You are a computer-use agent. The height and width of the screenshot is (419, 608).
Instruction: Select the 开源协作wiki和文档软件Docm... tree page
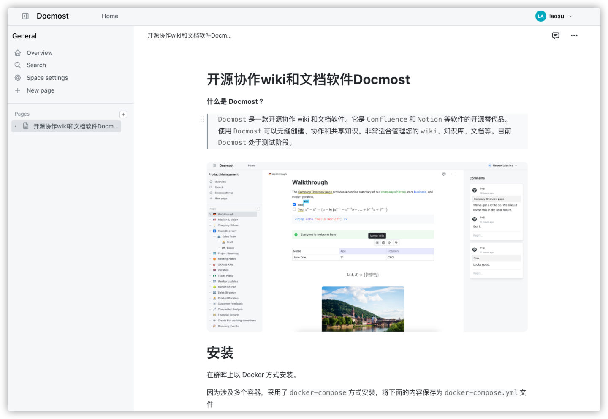click(x=66, y=126)
